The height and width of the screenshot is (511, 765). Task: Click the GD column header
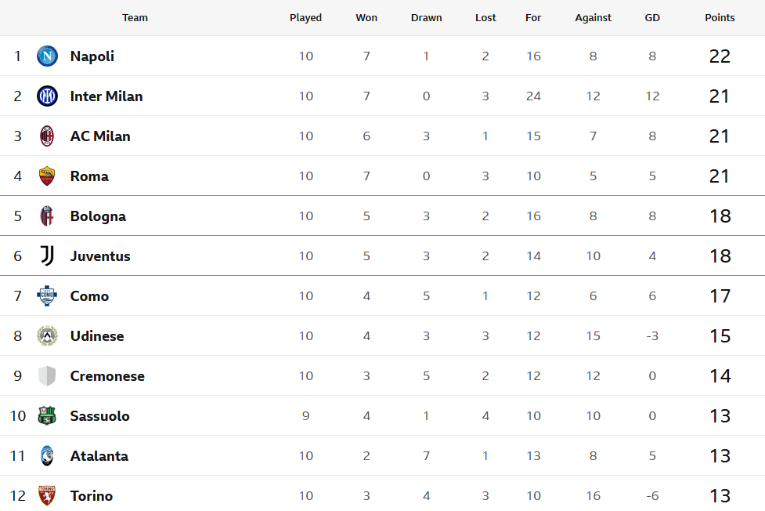pyautogui.click(x=652, y=18)
